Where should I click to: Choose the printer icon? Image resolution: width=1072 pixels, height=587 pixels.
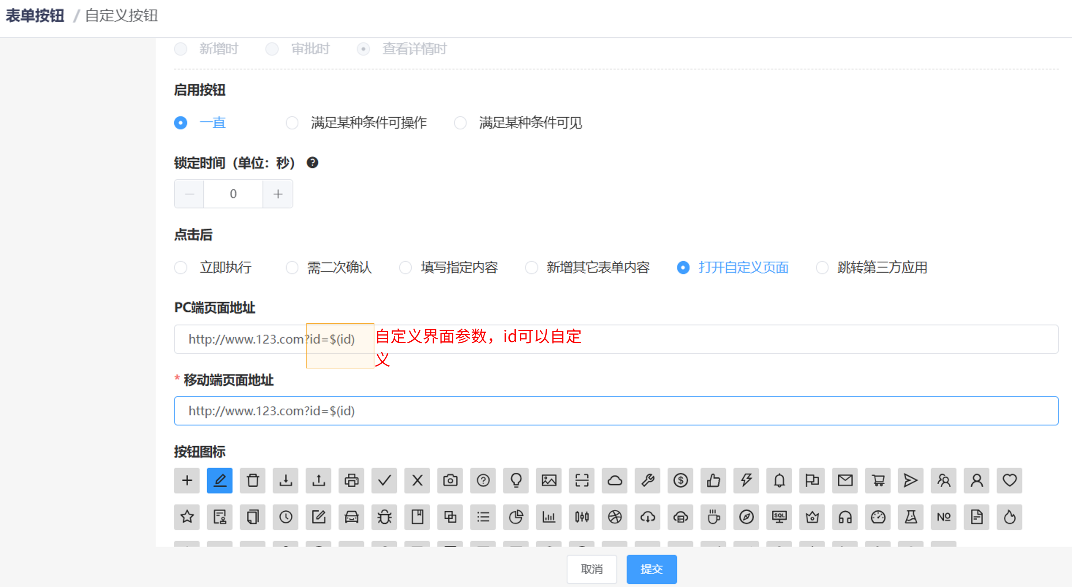(x=351, y=481)
